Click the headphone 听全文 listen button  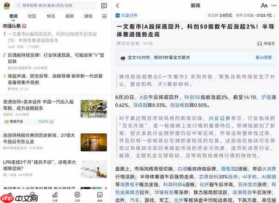pos(266,43)
